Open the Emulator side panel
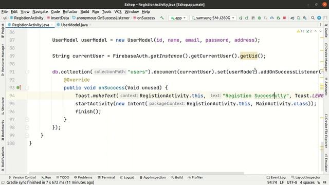 pyautogui.click(x=326, y=162)
